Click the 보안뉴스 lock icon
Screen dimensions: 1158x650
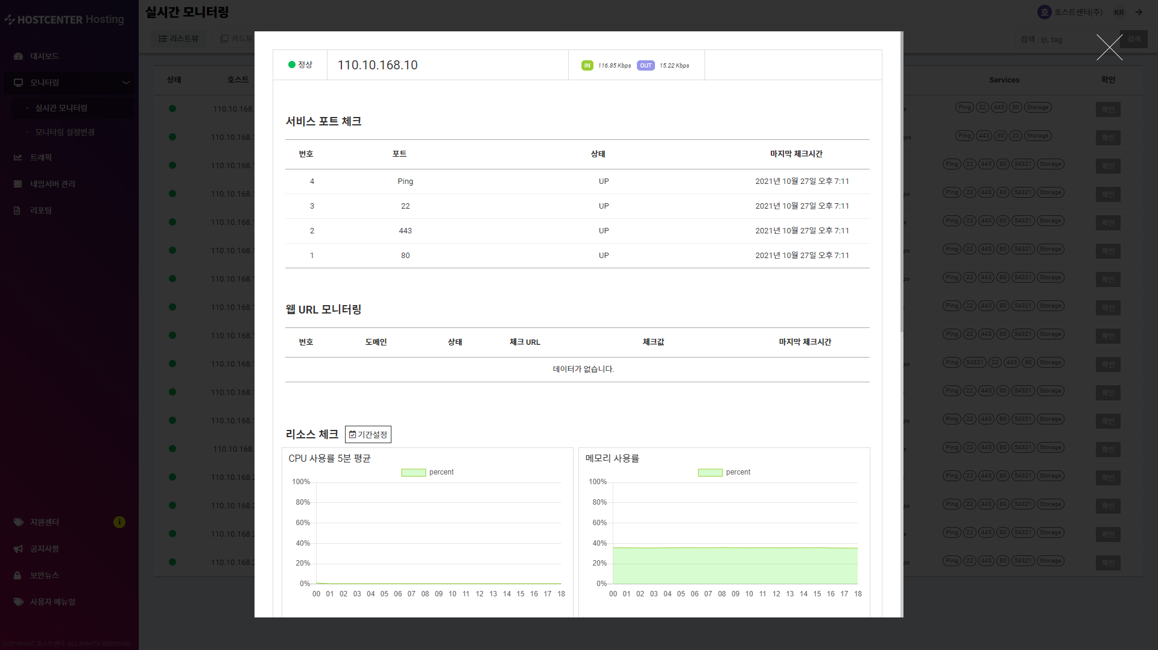click(17, 575)
